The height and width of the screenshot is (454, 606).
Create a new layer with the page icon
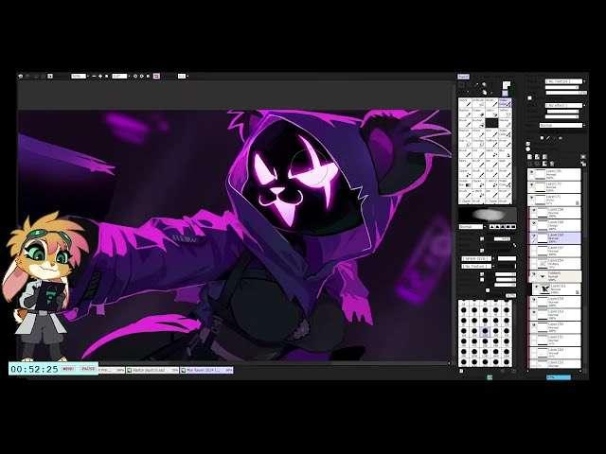530,157
